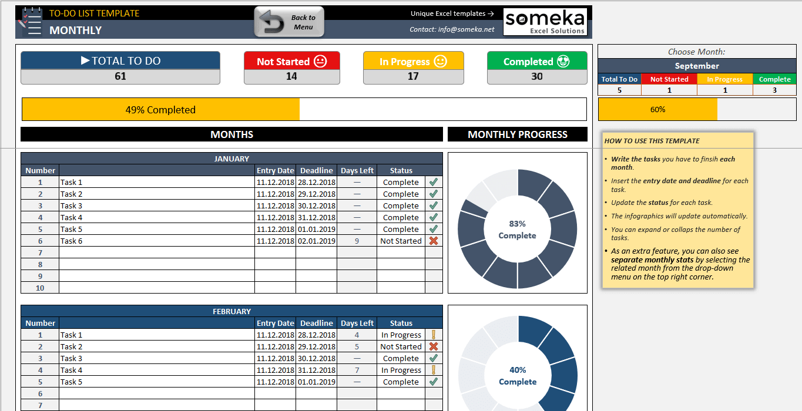Click the Someka Excel Solutions logo

545,22
